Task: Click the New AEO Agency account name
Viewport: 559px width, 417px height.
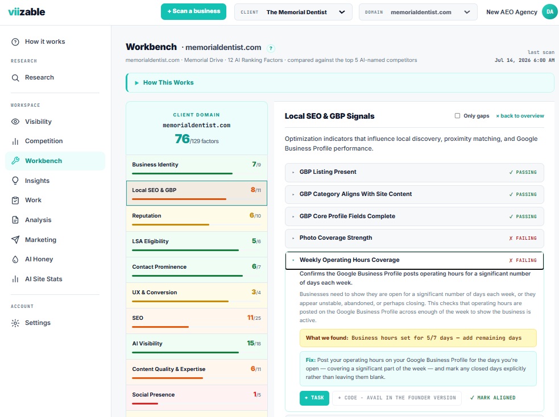Action: pos(512,12)
